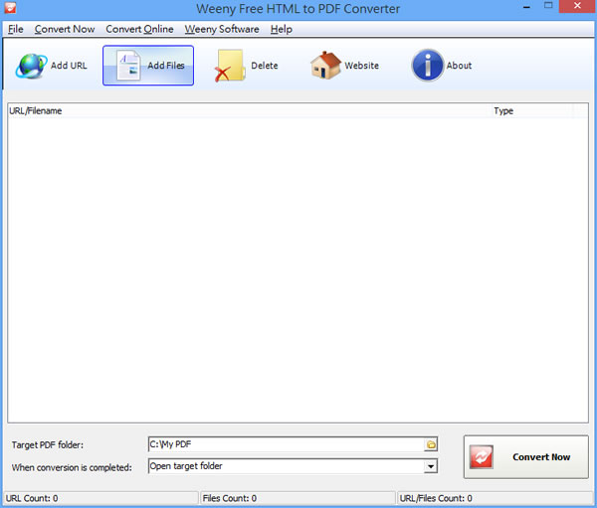Show the About info icon dialog
597x508 pixels.
pos(427,66)
